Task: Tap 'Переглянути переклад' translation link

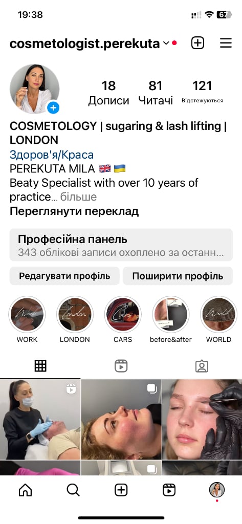Action: (74, 211)
